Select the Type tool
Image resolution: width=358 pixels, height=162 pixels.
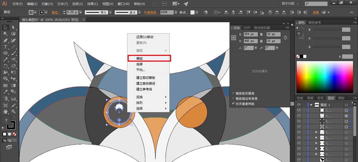tap(6, 47)
